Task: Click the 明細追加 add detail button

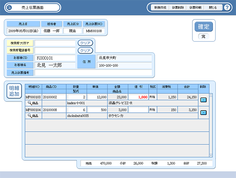Action: coord(14,91)
